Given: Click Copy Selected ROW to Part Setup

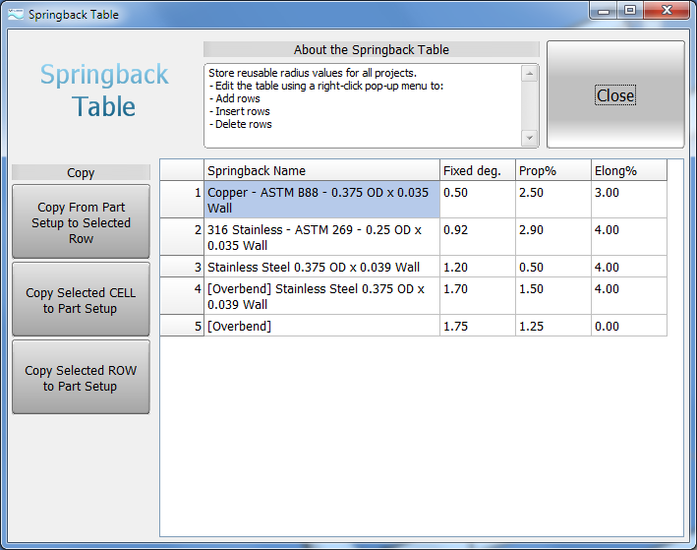Looking at the screenshot, I should tap(81, 378).
